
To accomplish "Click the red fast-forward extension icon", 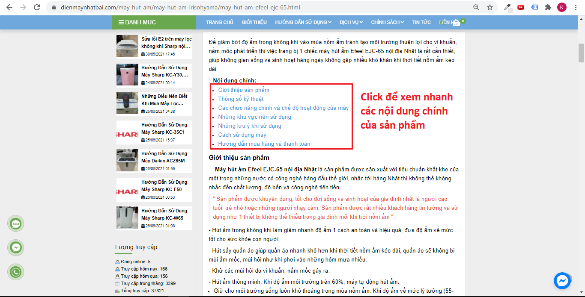I will click(x=521, y=7).
